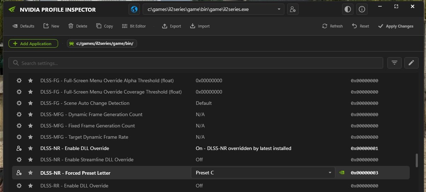This screenshot has width=426, height=192.
Task: Open the profile path dropdown
Action: pos(214,10)
